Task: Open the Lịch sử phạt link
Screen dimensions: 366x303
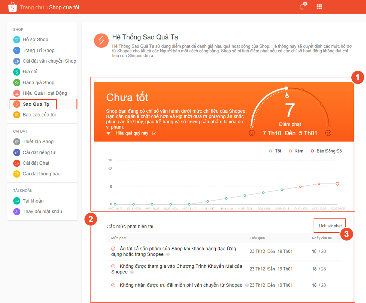Action: point(330,226)
